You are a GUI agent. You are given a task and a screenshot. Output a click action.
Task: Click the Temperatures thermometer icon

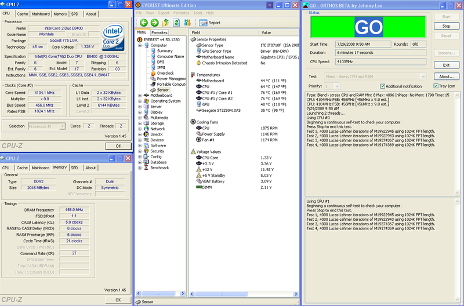click(193, 75)
